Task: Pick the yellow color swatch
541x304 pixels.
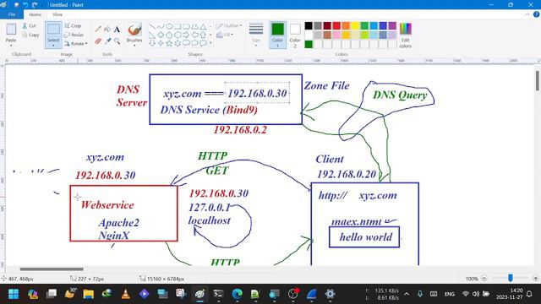Action: [355, 25]
